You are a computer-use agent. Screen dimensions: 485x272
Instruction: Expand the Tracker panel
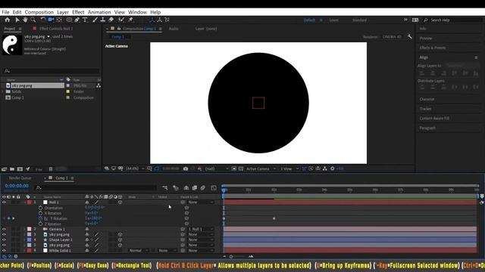pyautogui.click(x=425, y=109)
